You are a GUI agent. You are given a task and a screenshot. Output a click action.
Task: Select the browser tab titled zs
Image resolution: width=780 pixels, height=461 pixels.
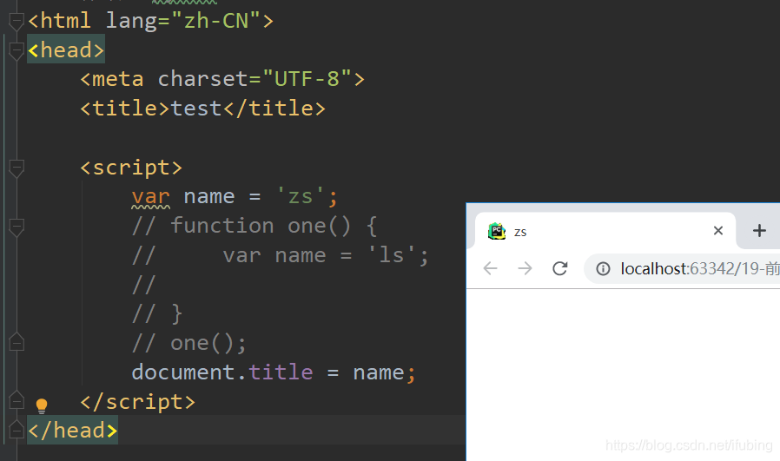[605, 231]
